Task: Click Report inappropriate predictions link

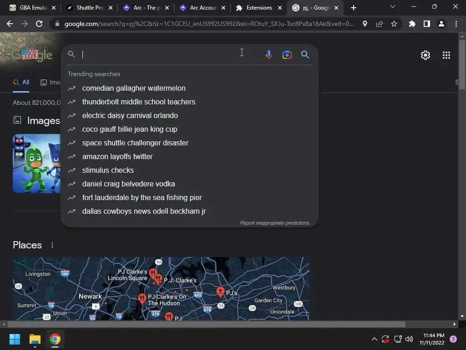Action: point(274,223)
